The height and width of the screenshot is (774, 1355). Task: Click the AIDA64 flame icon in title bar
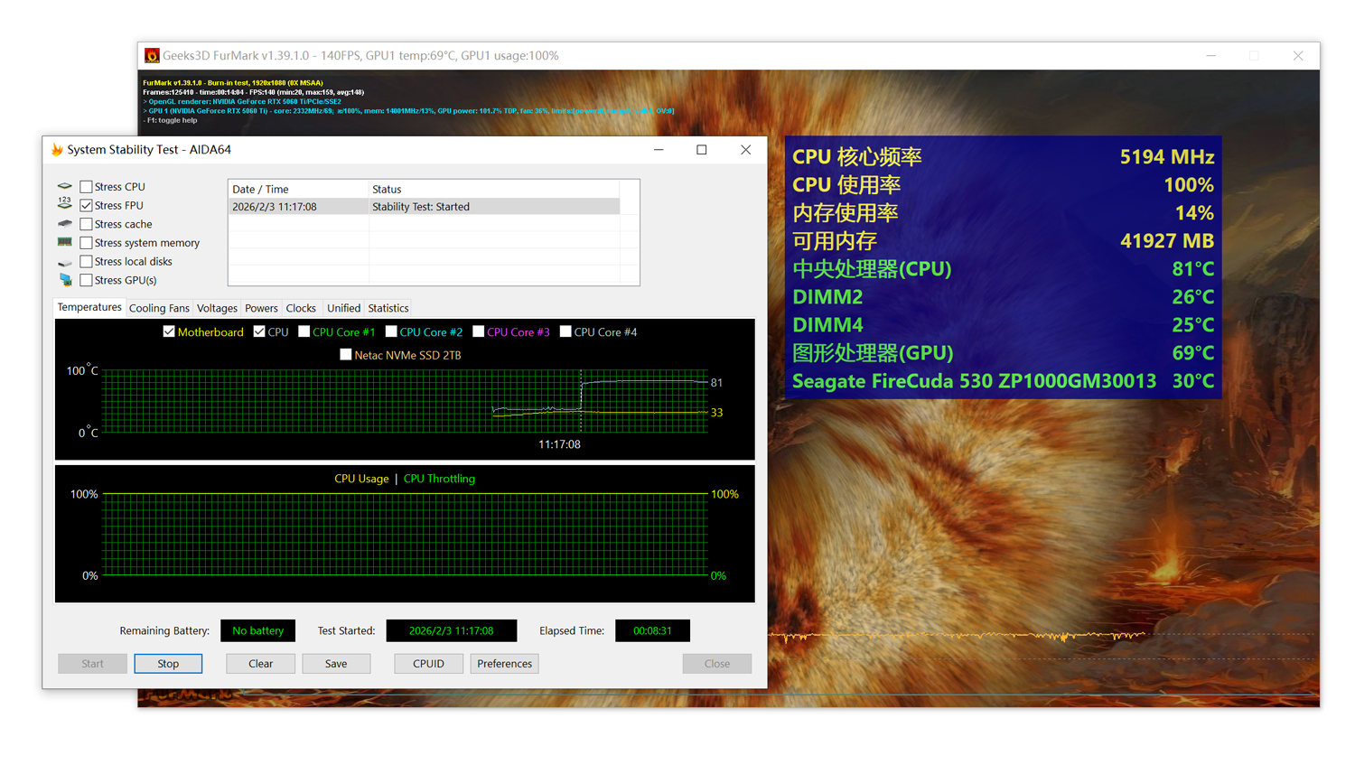point(57,150)
